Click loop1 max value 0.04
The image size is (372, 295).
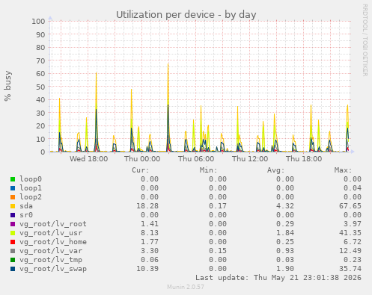[x=353, y=188]
